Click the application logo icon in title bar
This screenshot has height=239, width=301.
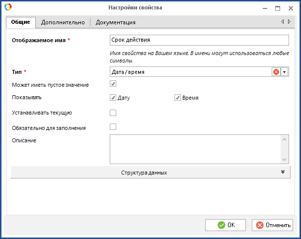pos(8,7)
